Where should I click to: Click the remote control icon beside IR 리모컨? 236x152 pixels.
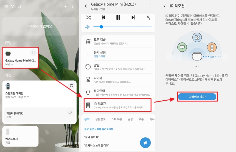88,105
